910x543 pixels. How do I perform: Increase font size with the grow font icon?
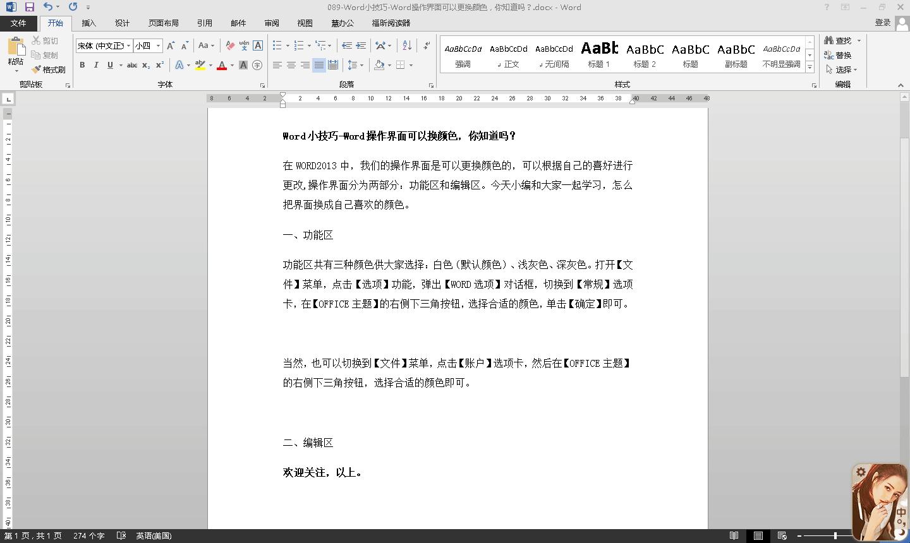coord(171,45)
